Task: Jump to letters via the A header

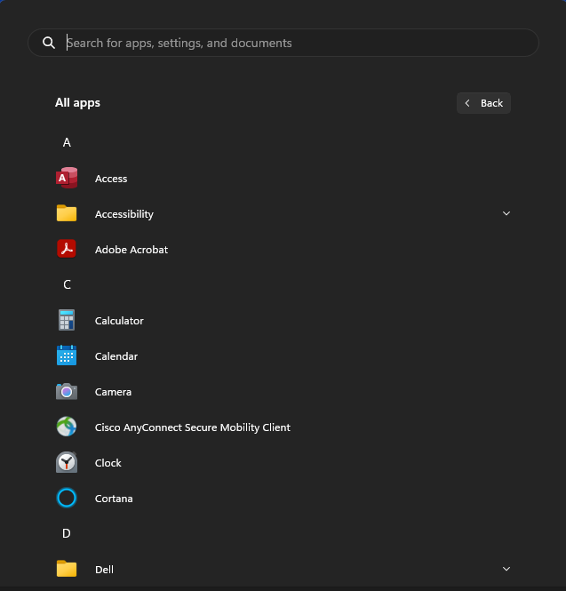Action: point(67,142)
